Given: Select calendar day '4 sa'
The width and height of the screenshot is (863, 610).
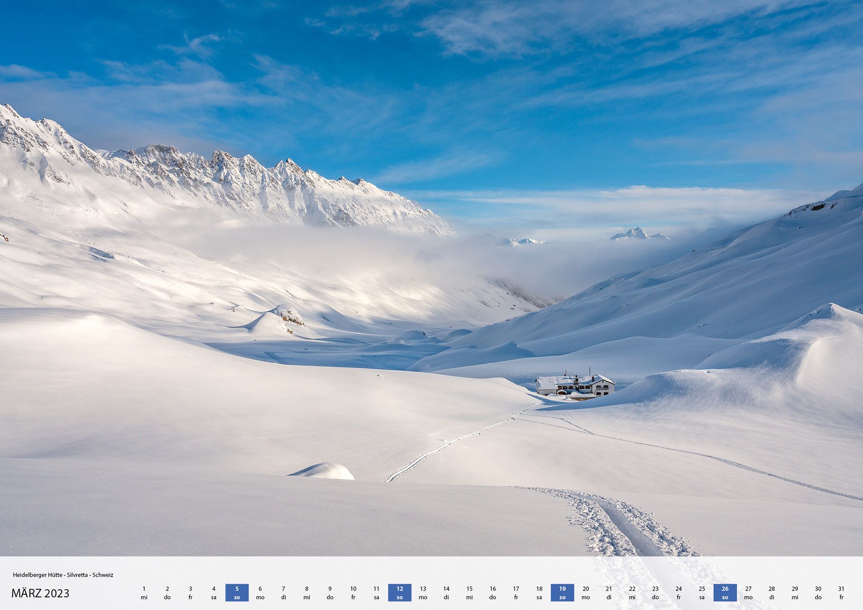Looking at the screenshot, I should click(214, 593).
